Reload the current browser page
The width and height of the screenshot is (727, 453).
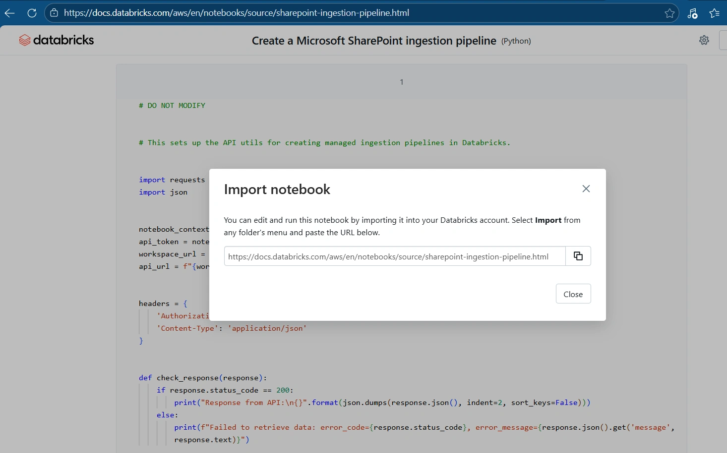[x=32, y=13]
